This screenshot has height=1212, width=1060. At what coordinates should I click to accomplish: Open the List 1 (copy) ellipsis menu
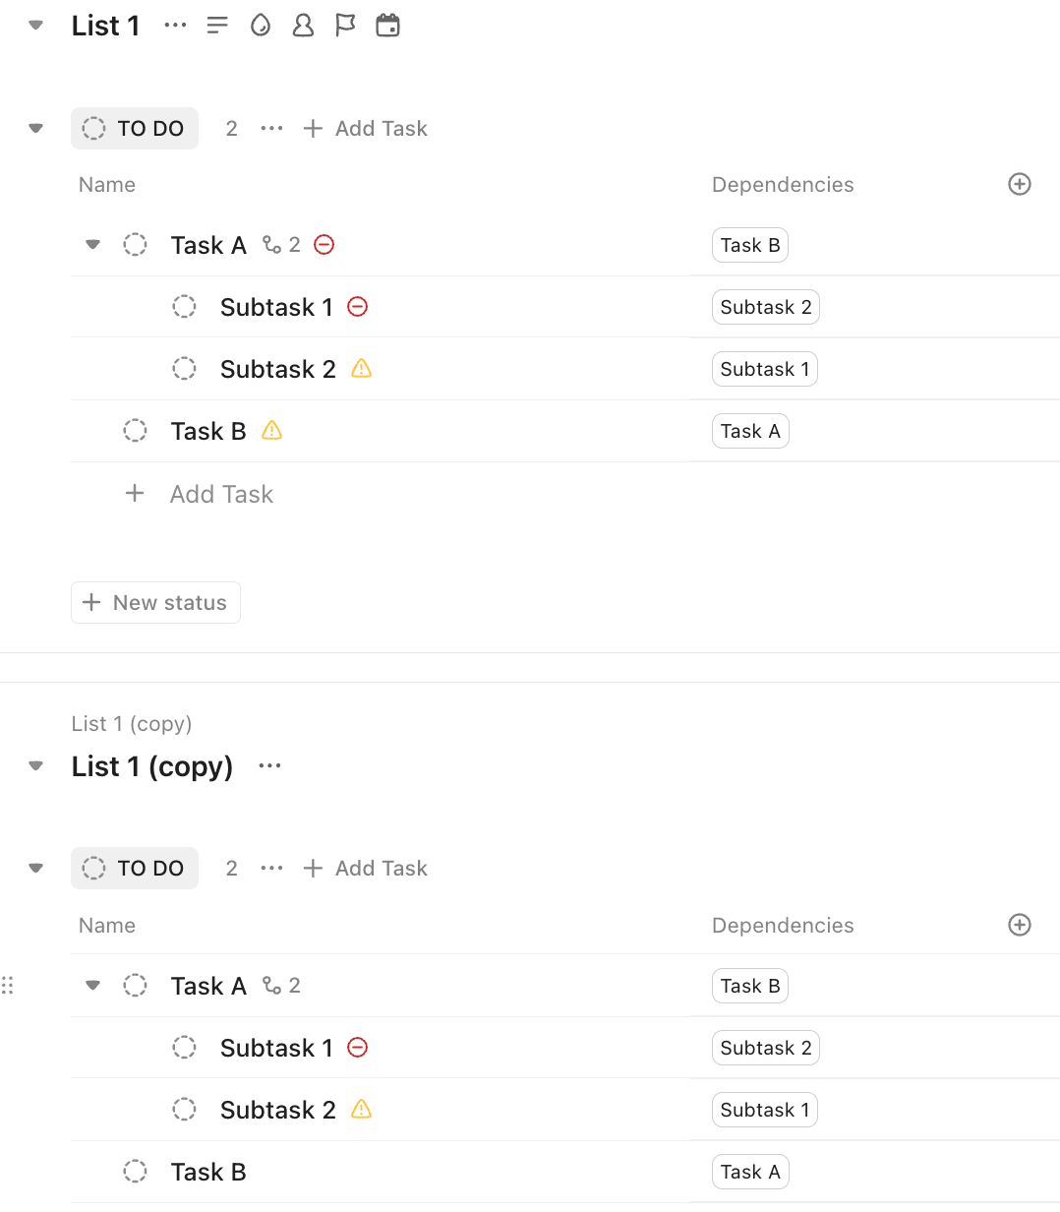point(269,766)
